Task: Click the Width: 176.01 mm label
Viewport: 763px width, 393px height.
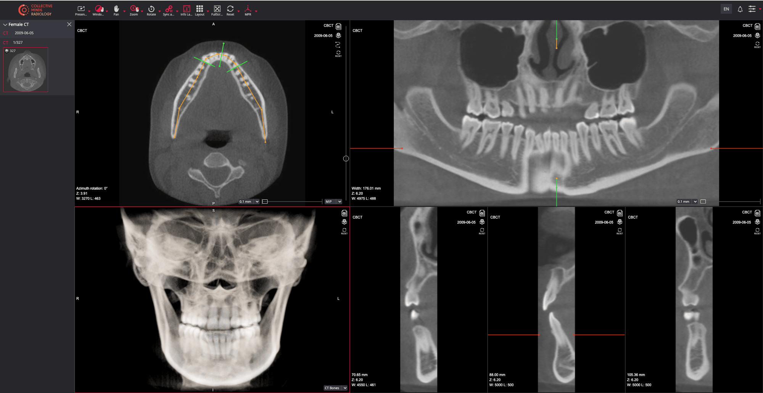Action: (366, 188)
